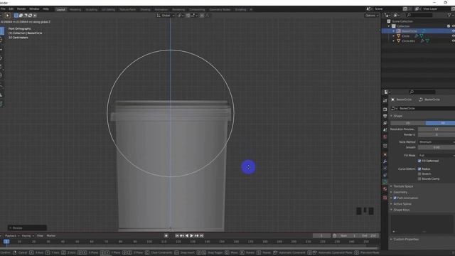Switch to the Sculpting workspace tab

point(92,9)
